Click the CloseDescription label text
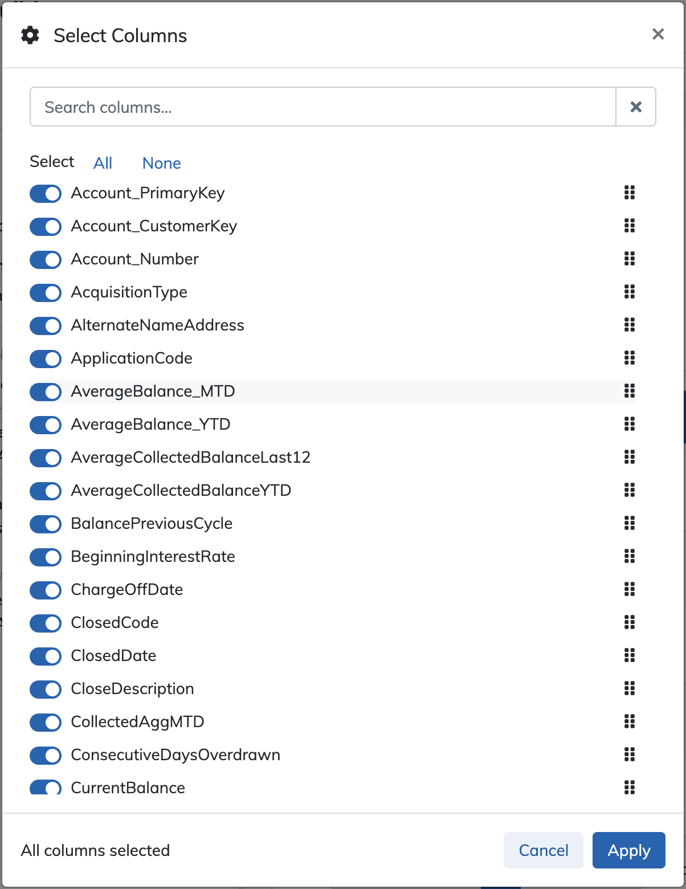Image resolution: width=686 pixels, height=889 pixels. pos(132,689)
